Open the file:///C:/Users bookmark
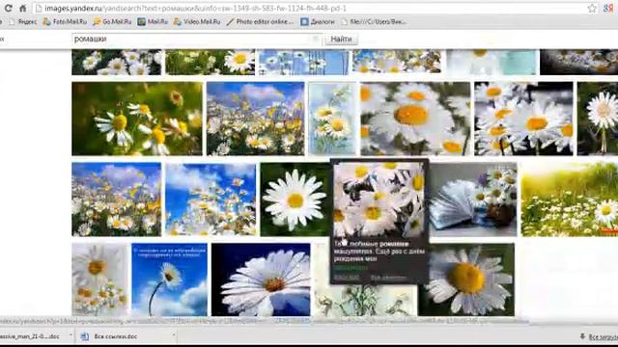Screen dimensions: 618x347 [x=374, y=21]
